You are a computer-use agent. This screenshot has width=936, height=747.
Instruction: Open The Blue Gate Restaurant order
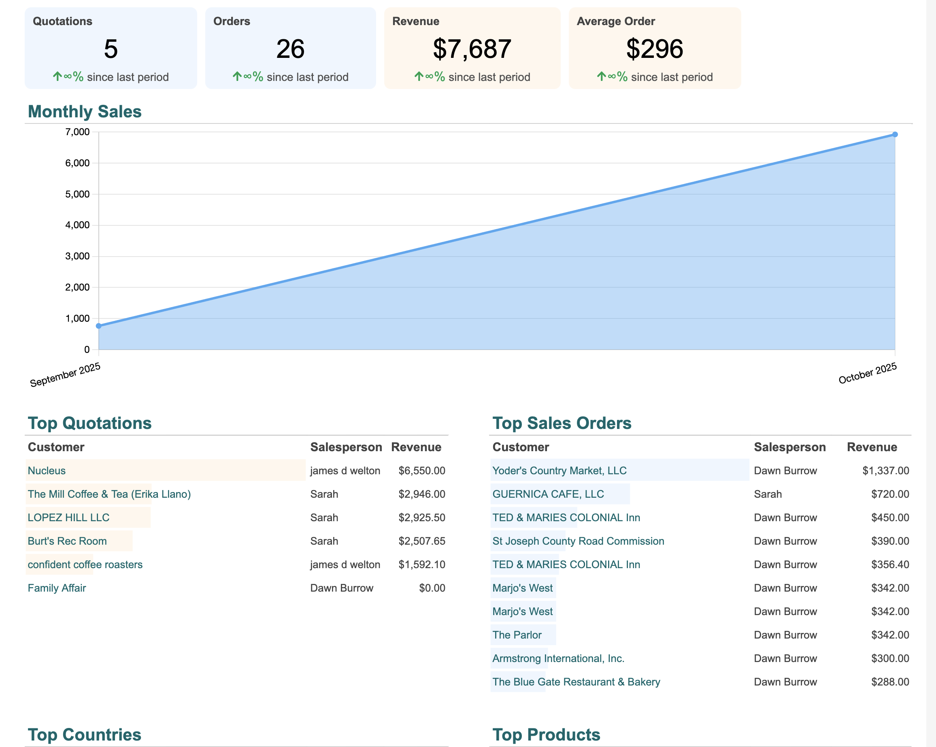pyautogui.click(x=576, y=681)
